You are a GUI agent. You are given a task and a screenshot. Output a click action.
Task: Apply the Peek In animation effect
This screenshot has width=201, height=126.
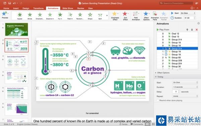(70, 16)
